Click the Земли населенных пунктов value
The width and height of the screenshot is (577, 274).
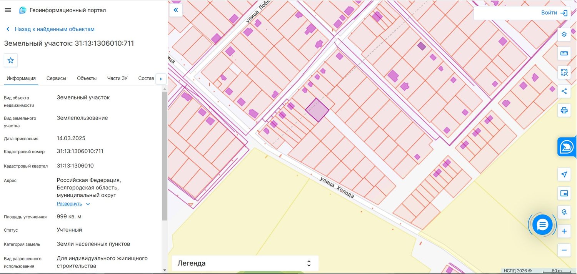pyautogui.click(x=93, y=244)
